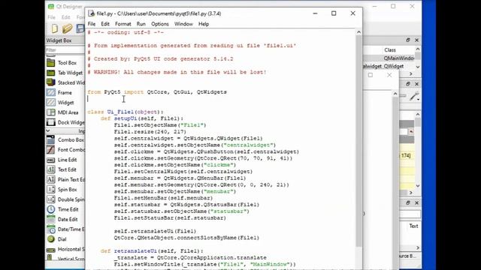Click the Qt Designer title bar logo
This screenshot has height=270, width=481.
click(51, 7)
